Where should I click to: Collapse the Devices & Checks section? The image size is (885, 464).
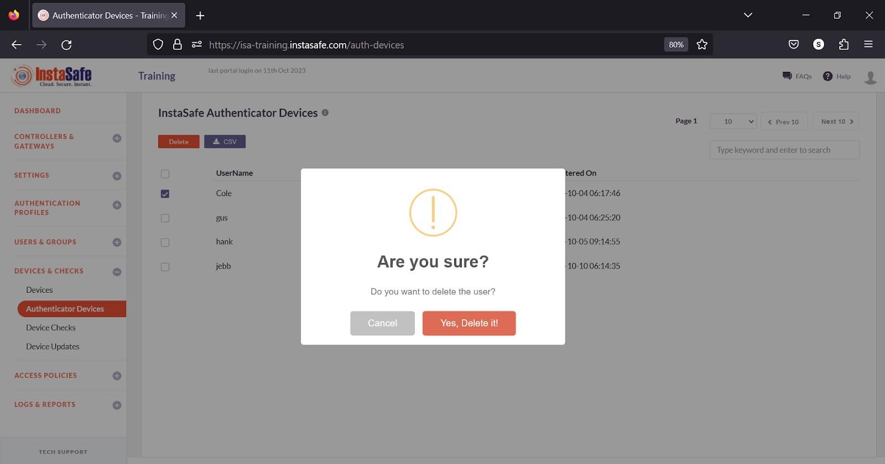[x=117, y=272]
